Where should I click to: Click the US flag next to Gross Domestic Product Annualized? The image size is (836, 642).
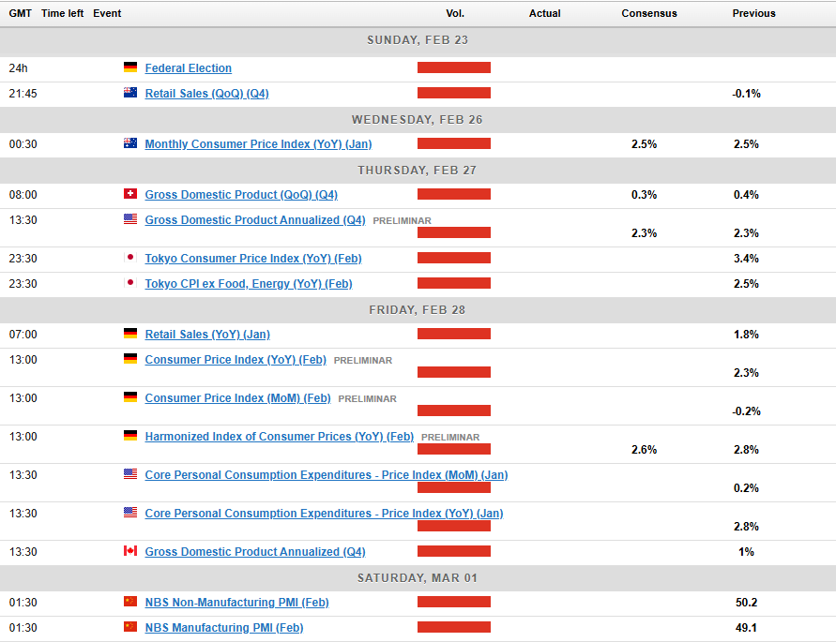(130, 220)
